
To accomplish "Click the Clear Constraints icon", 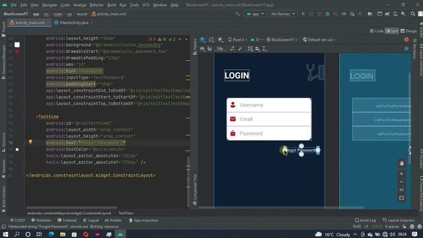I will 232,49.
